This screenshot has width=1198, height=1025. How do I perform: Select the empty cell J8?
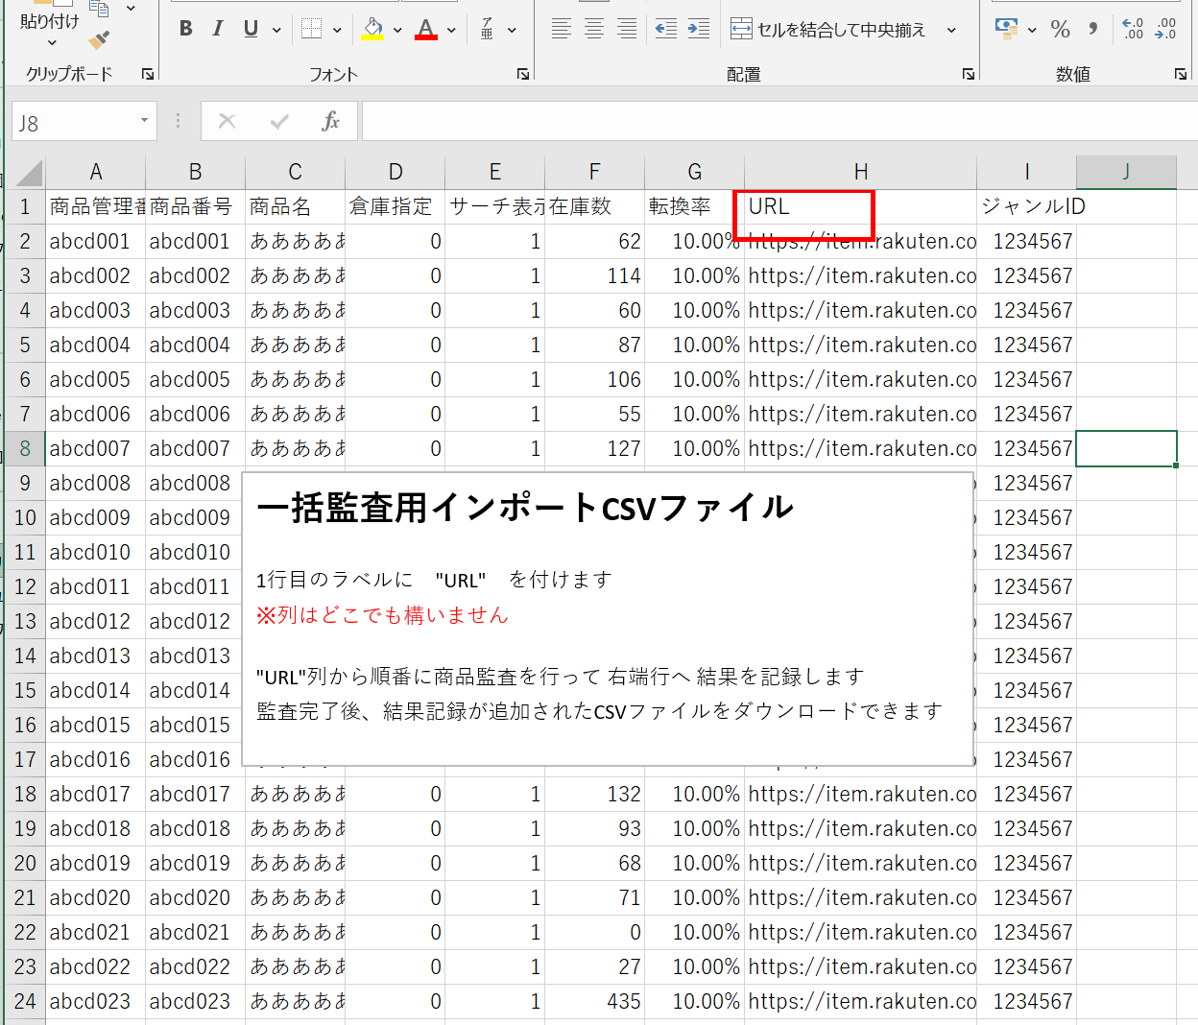click(x=1126, y=448)
